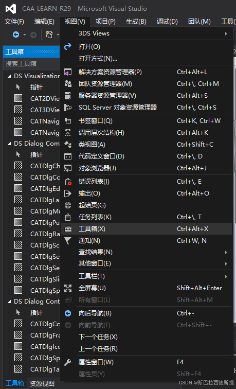Click the Class View (类视图) icon
Screen dimensions: 236x389
[x=68, y=145]
